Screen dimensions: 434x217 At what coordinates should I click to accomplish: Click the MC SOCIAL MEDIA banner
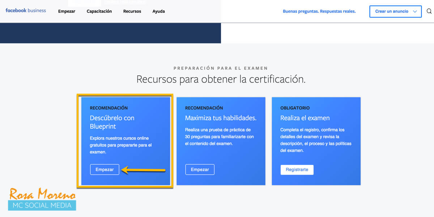click(x=42, y=204)
